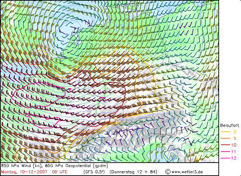Click the 126 geopotential contour label

pyautogui.click(x=69, y=102)
